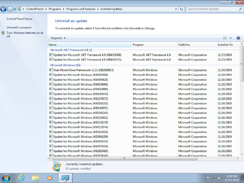
Task: Select the update icon for KB4019990
Action: click(x=51, y=89)
